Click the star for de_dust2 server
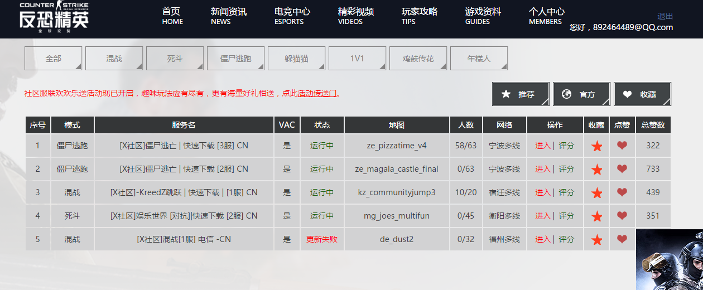 (597, 240)
